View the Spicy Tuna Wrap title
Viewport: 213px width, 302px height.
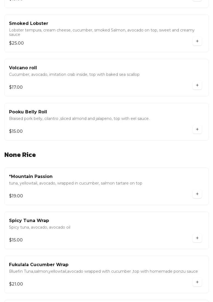[x=29, y=220]
